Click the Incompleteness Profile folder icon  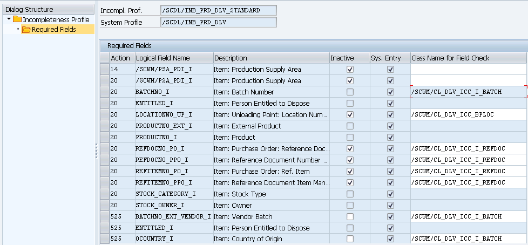tap(17, 19)
